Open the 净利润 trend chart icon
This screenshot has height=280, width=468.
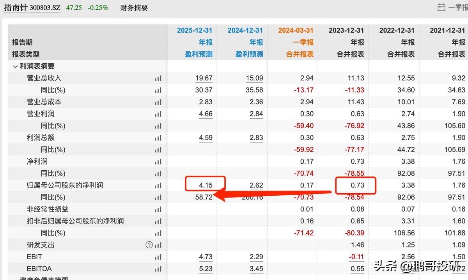click(x=158, y=161)
